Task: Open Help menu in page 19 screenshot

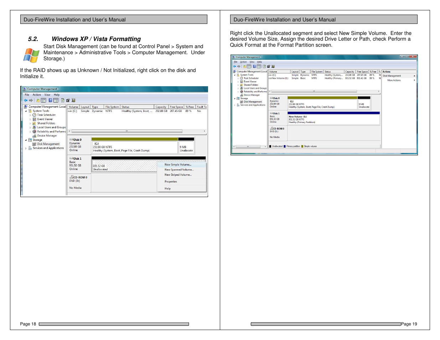Action: click(259, 62)
